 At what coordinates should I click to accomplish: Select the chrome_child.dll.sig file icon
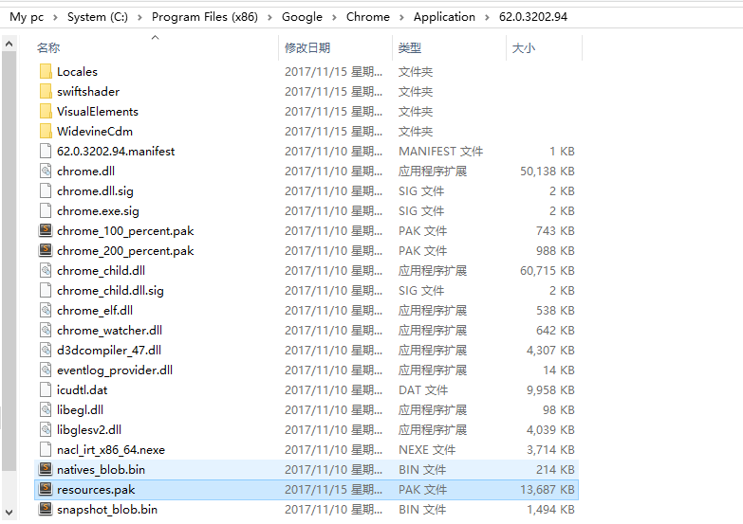point(46,290)
